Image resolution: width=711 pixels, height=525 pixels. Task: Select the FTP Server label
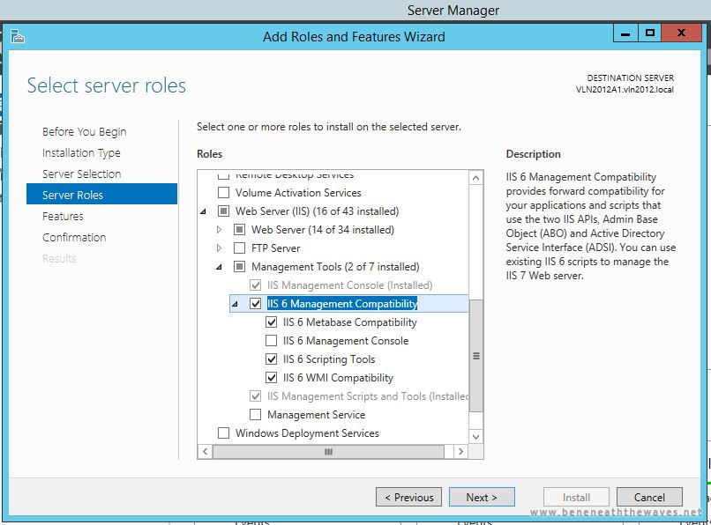(276, 248)
